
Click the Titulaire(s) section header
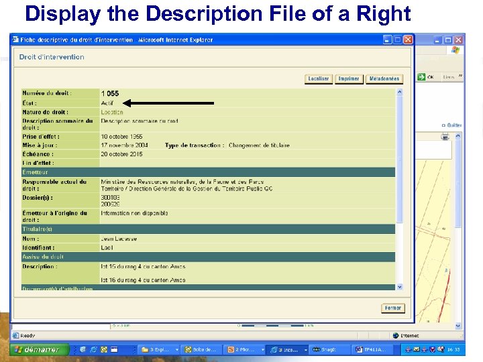pyautogui.click(x=208, y=229)
